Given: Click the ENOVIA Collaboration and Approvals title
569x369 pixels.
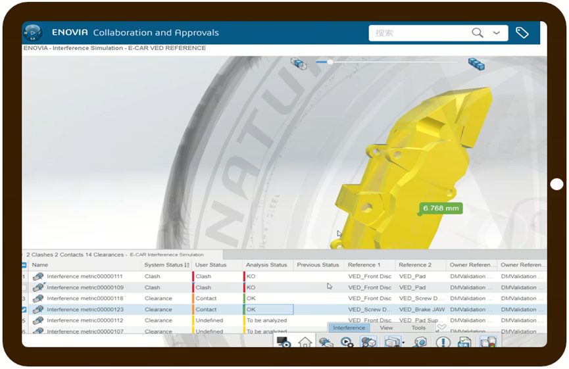Looking at the screenshot, I should click(136, 33).
